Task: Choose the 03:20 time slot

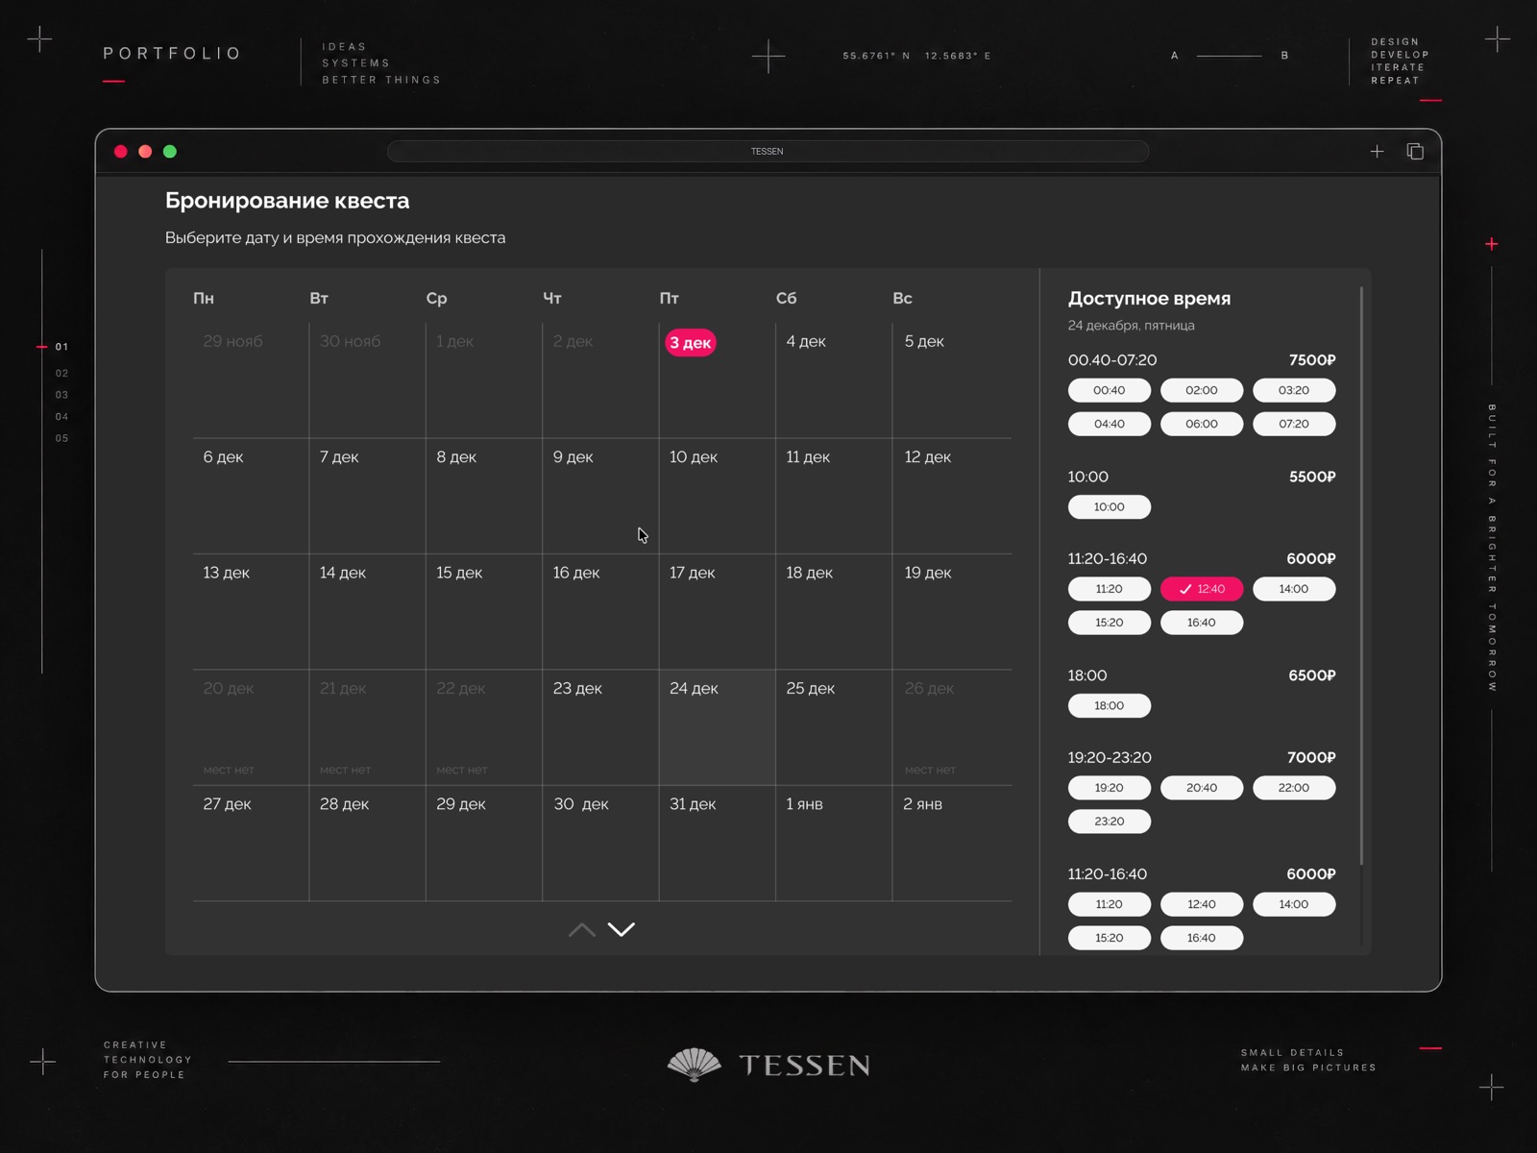Action: tap(1294, 390)
